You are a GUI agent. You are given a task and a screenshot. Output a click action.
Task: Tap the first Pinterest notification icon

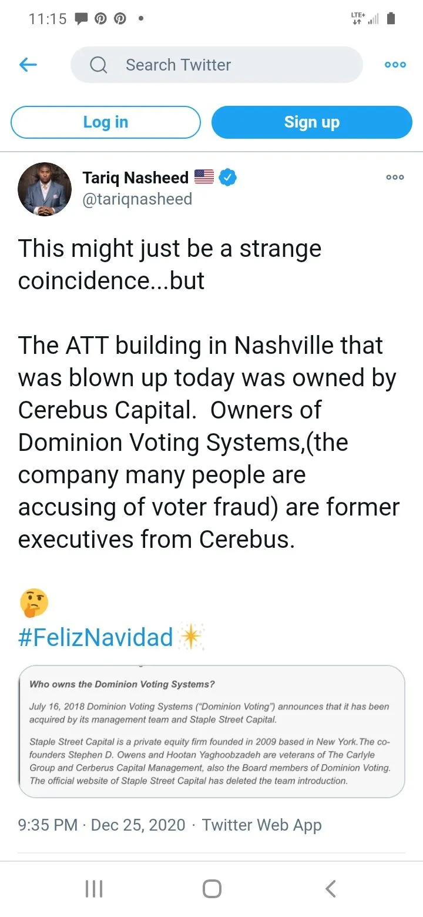tap(100, 19)
